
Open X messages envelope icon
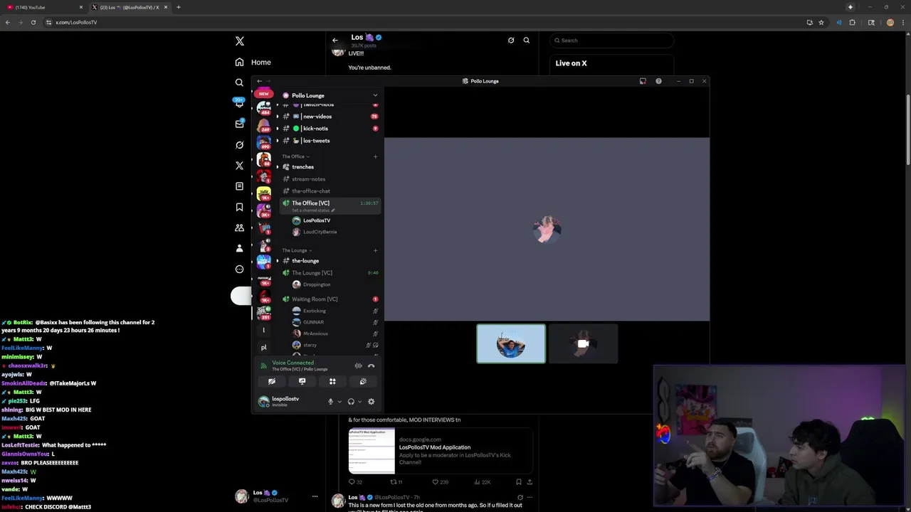click(239, 124)
